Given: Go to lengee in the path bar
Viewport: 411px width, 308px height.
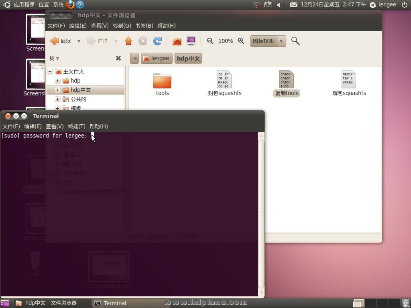Looking at the screenshot, I should coord(157,58).
